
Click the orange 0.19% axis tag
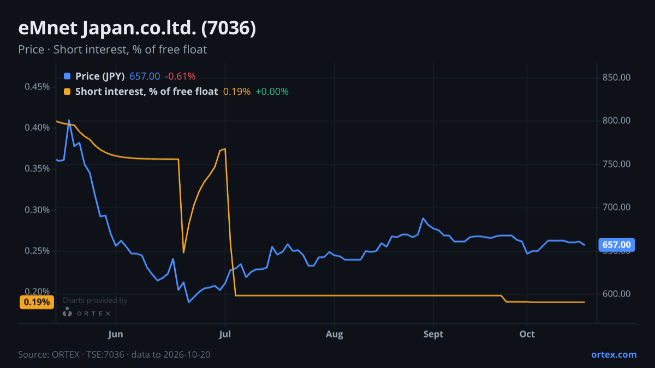[x=37, y=302]
